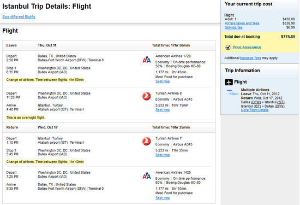Image resolution: width=300 pixels, height=205 pixels.
Task: Click the black airplane Flight icon
Action: (x=229, y=82)
